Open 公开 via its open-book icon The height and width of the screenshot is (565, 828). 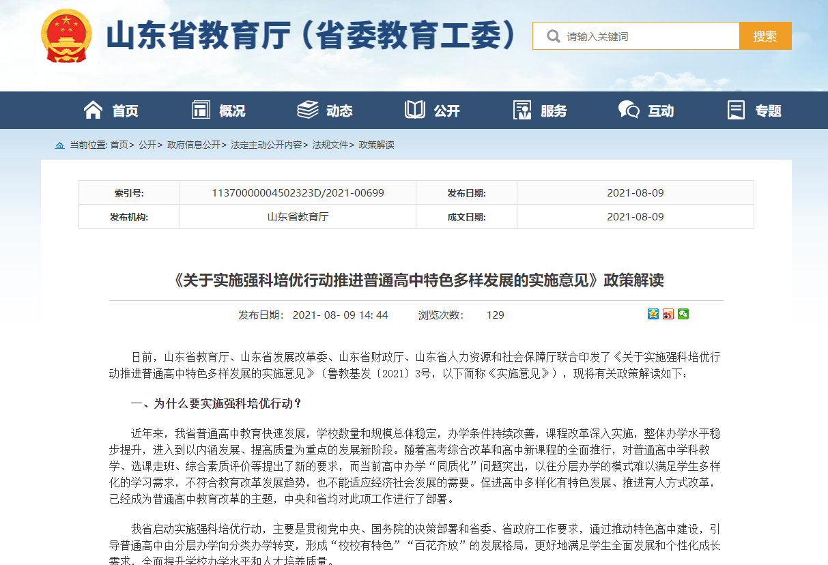(415, 110)
